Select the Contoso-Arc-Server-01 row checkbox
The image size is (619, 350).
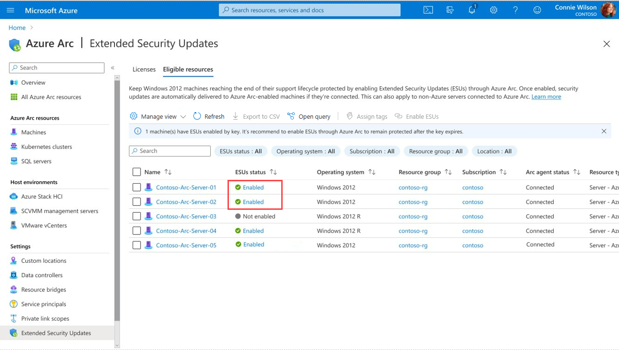136,187
